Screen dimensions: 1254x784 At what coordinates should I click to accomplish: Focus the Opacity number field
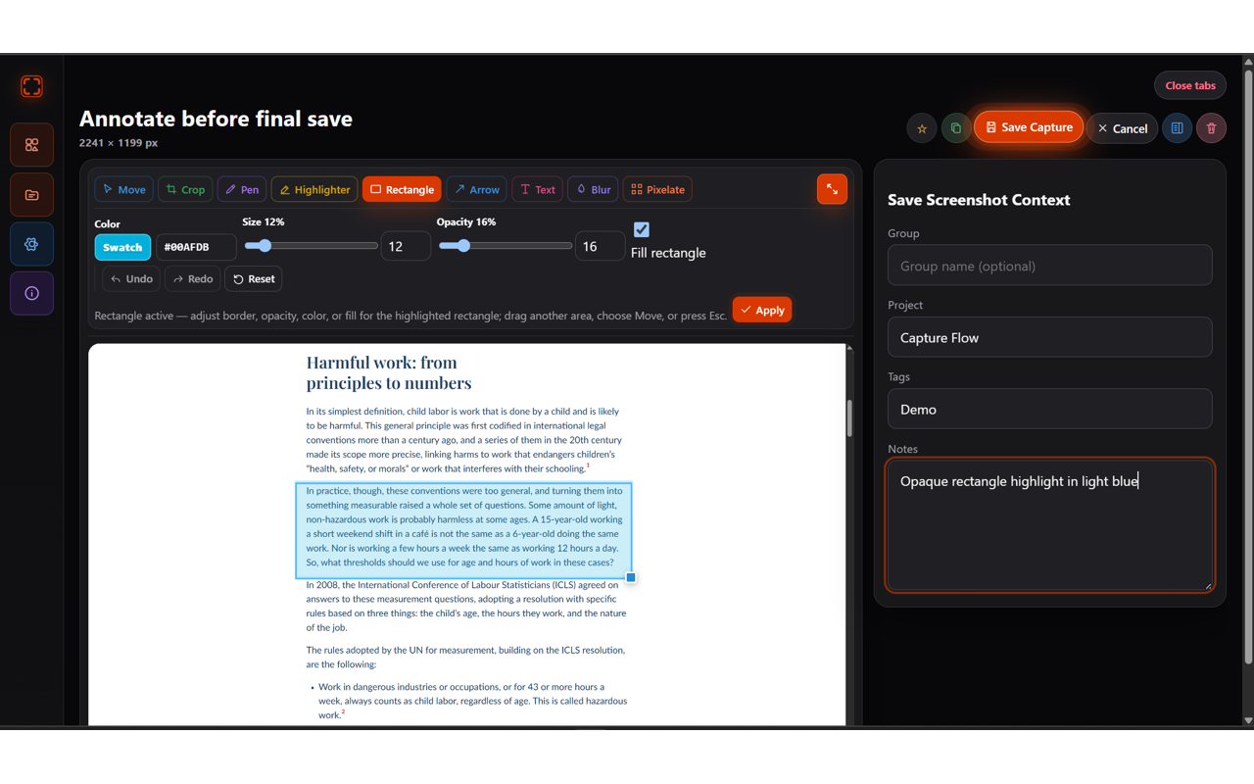point(600,246)
